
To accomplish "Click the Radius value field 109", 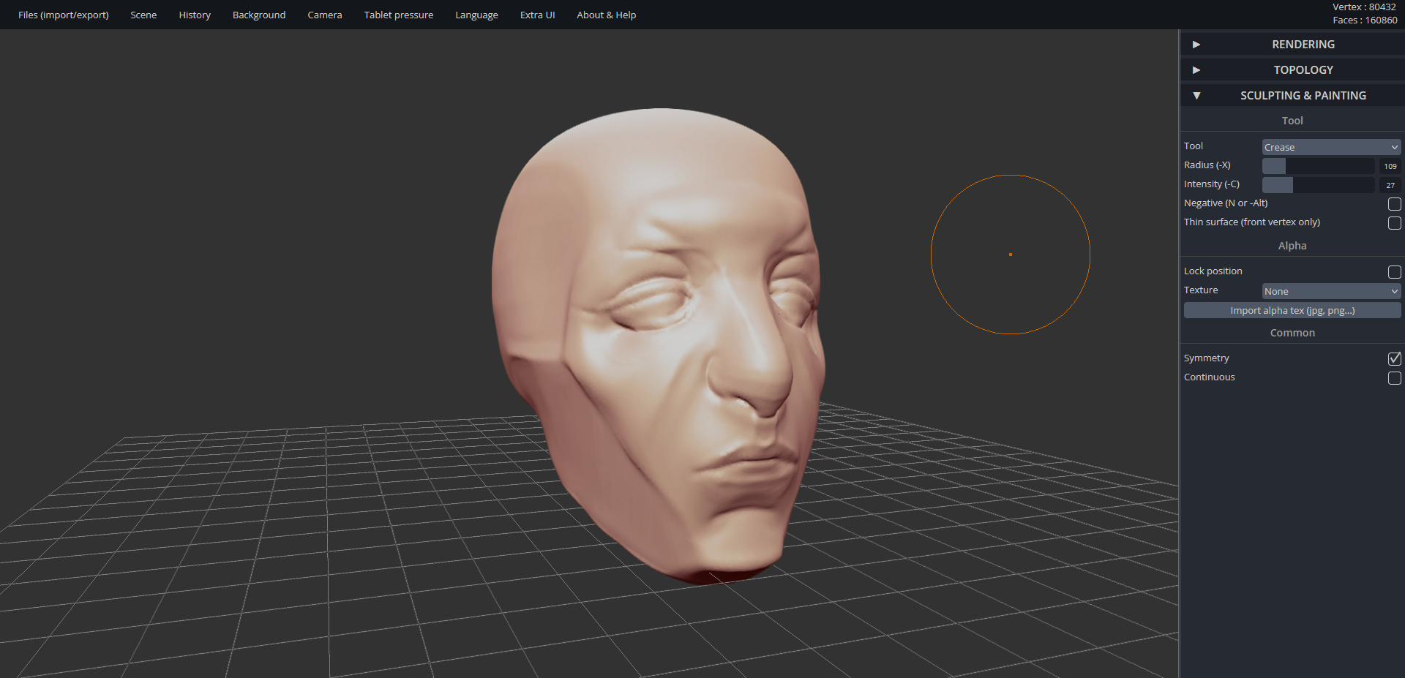I will [x=1390, y=166].
